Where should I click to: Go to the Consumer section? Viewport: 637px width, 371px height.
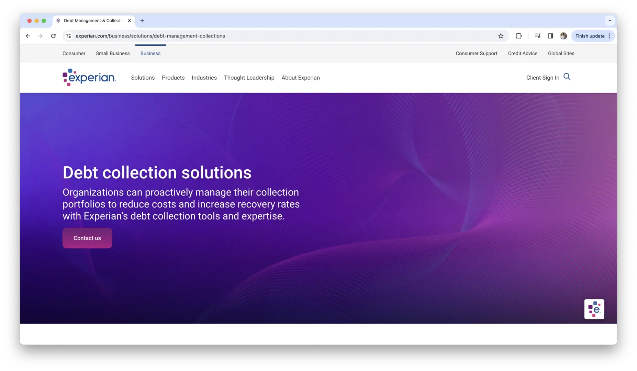tap(74, 53)
